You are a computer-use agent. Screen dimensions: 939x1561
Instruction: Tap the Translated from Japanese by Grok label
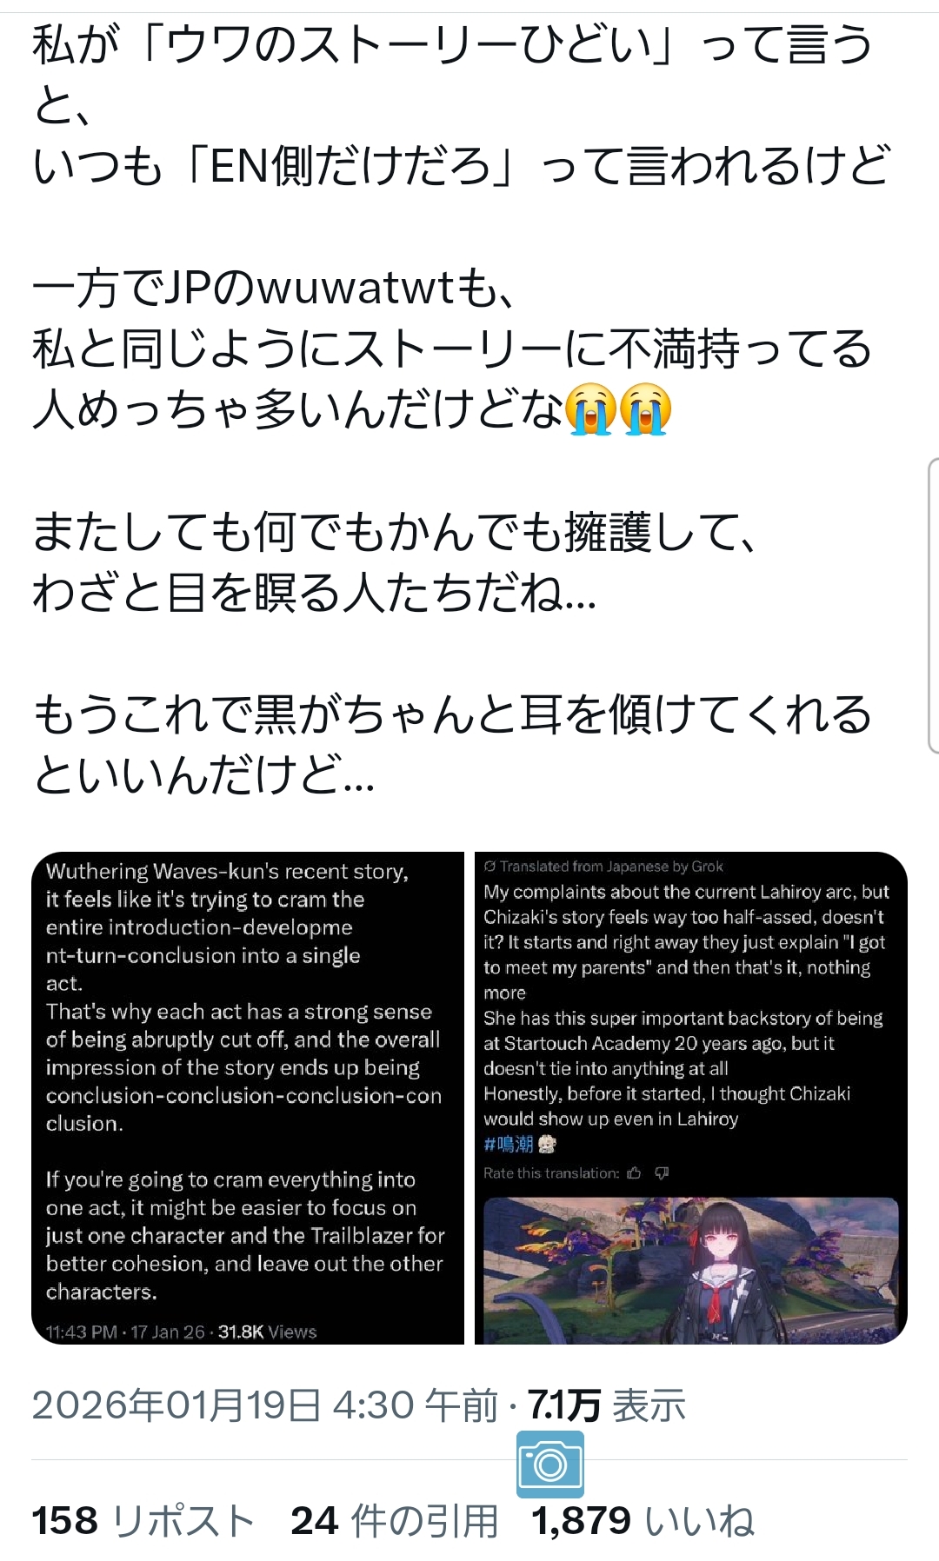[603, 866]
